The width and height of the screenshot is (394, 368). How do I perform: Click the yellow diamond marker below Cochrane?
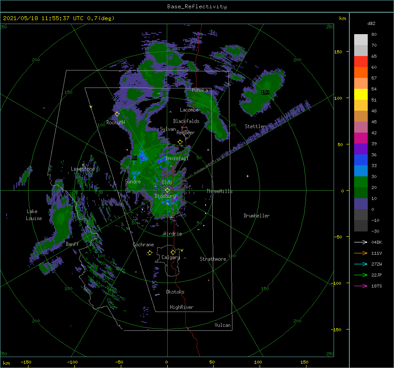click(x=150, y=253)
